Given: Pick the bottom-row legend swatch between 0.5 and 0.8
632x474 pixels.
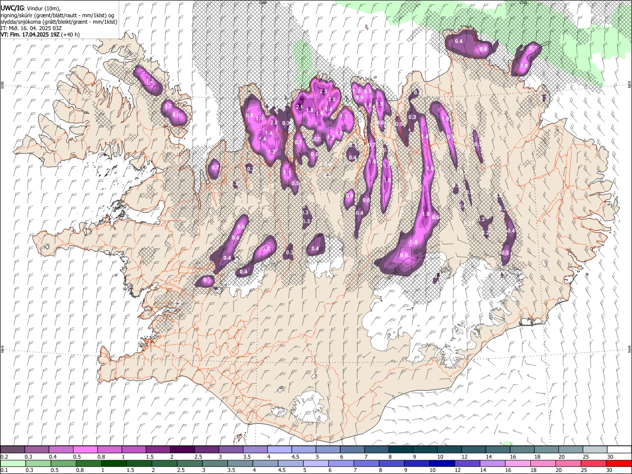Looking at the screenshot, I should click(x=63, y=463).
